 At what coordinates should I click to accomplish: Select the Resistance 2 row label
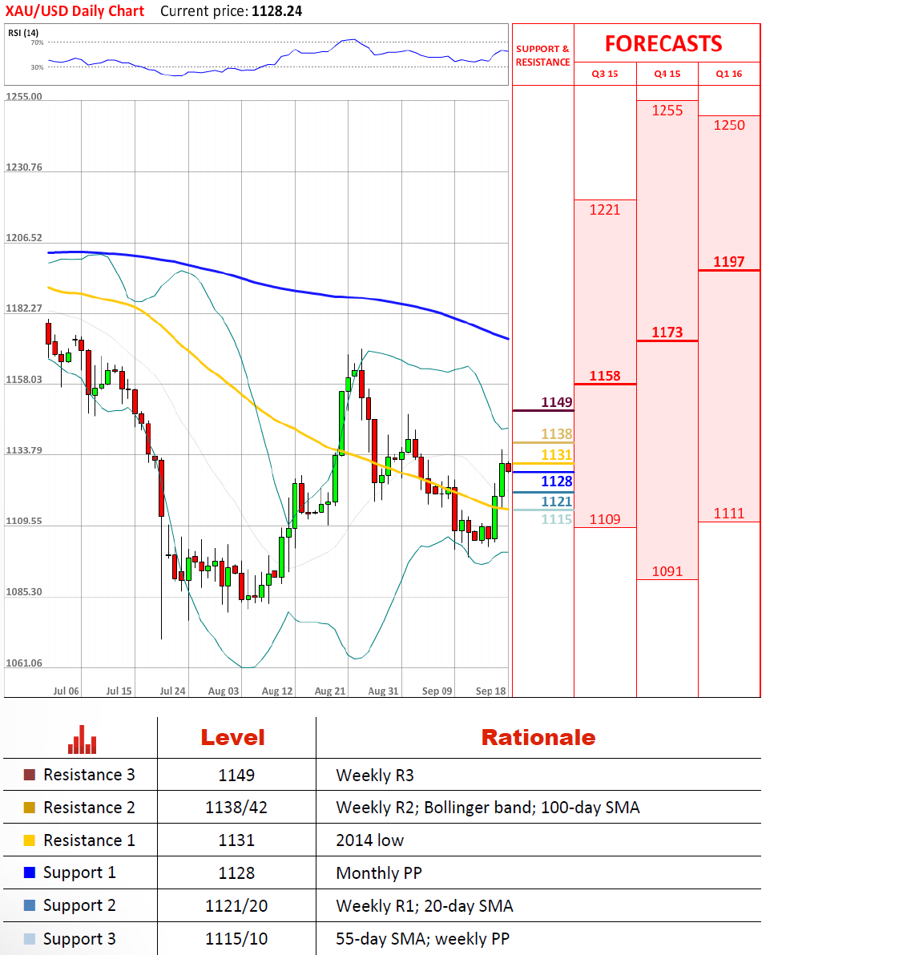89,808
